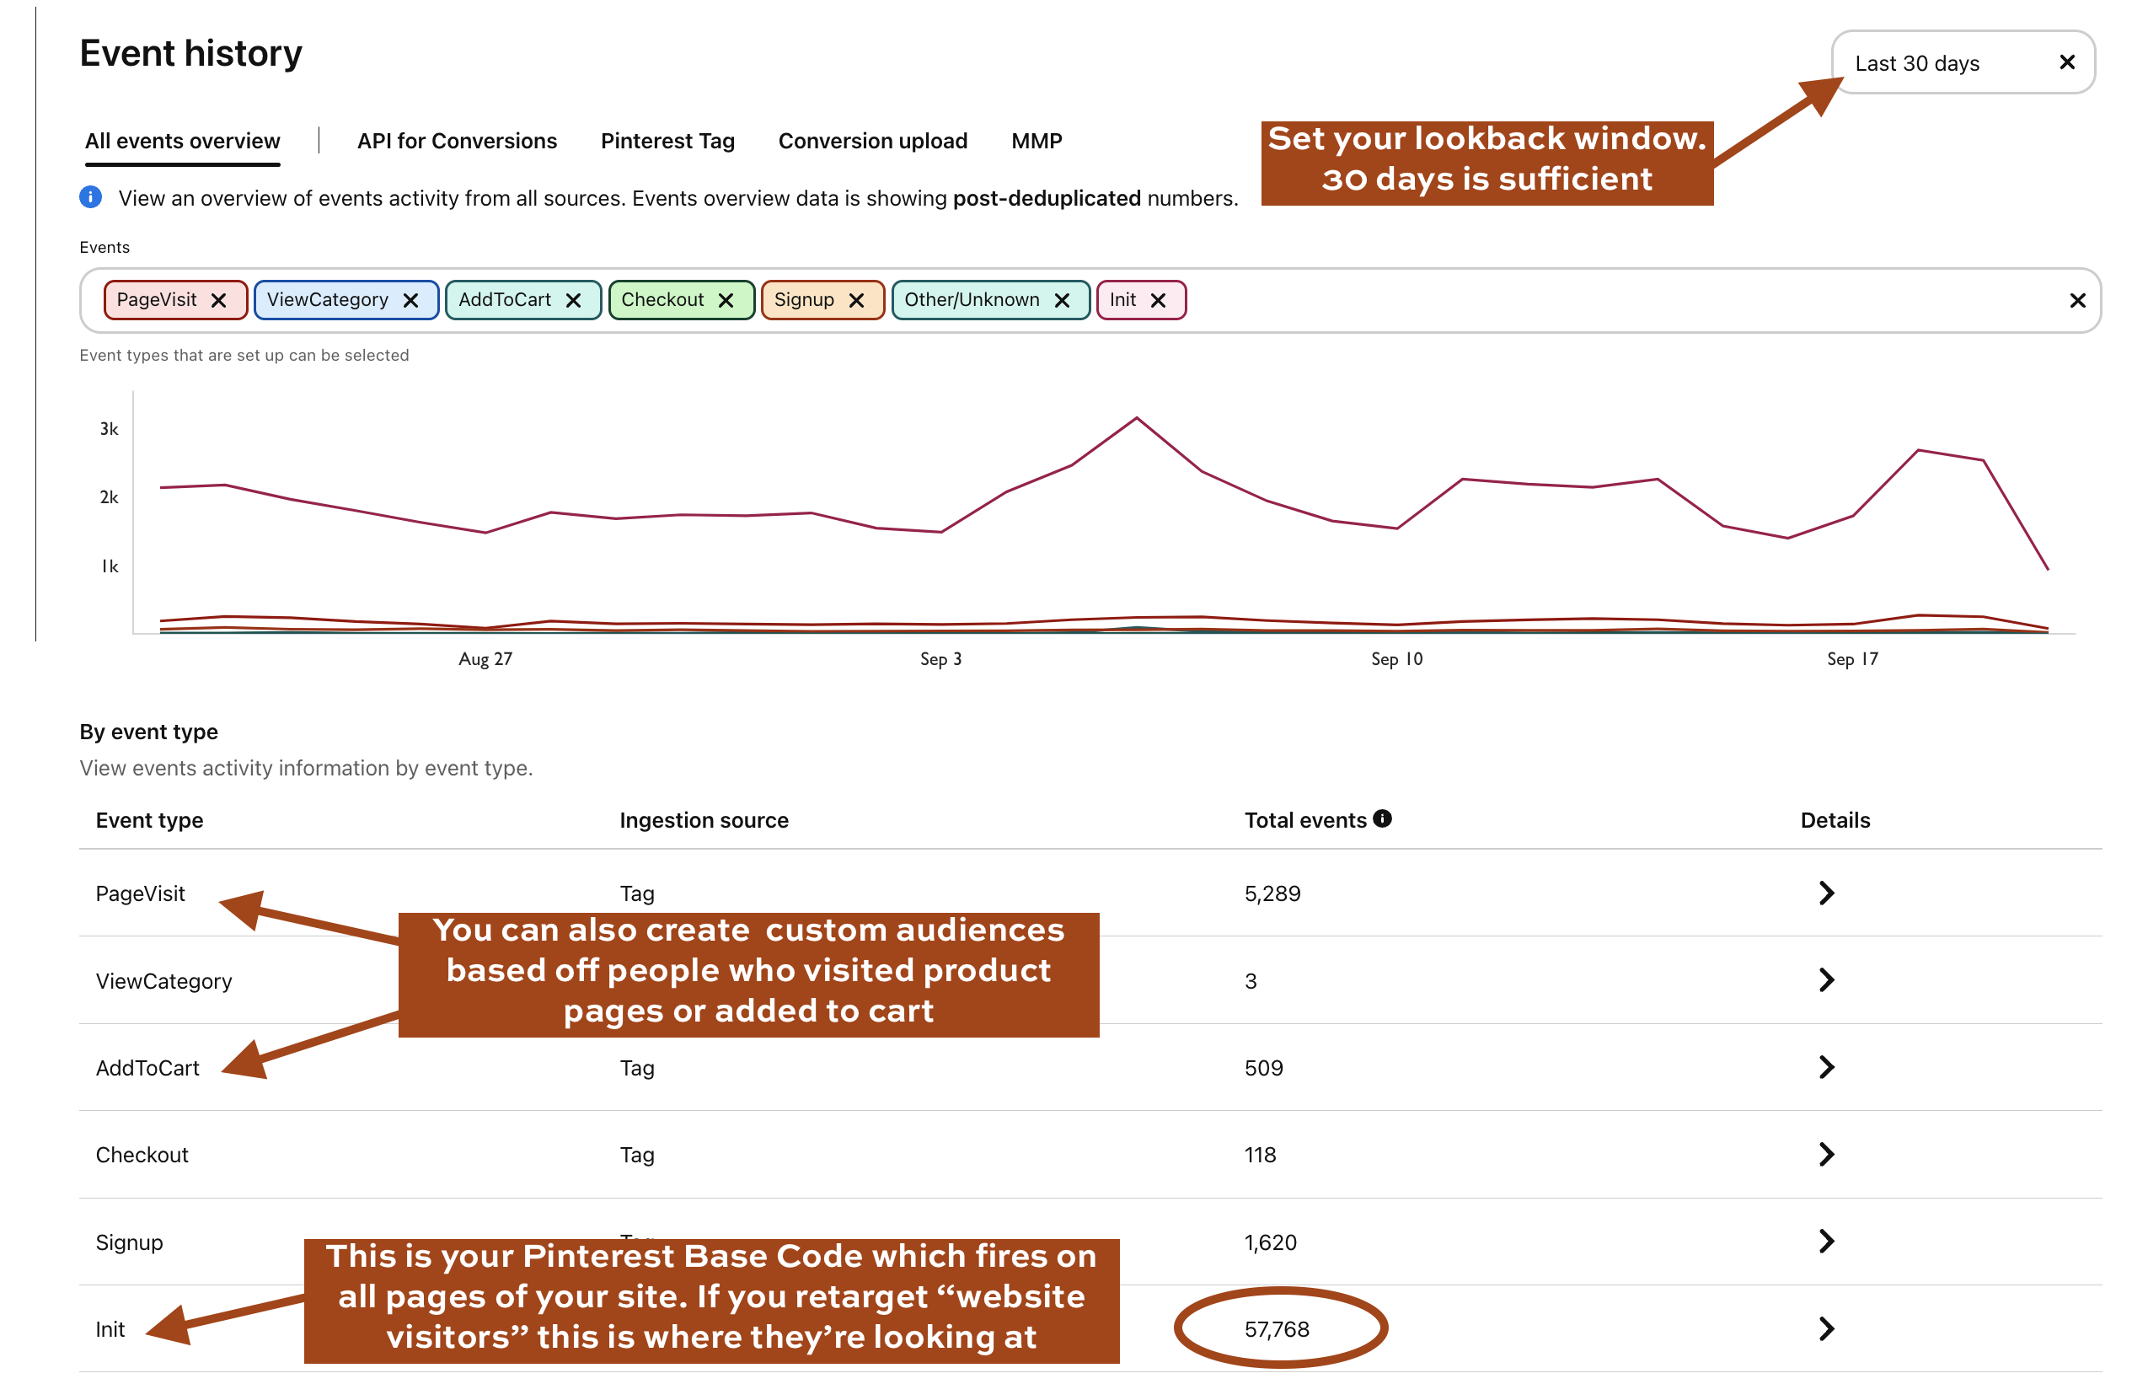
Task: Expand AddToCart row details chevron
Action: click(x=1828, y=1067)
